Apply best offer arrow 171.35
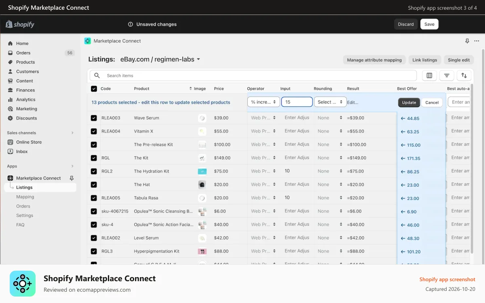The height and width of the screenshot is (303, 485). pos(403,159)
